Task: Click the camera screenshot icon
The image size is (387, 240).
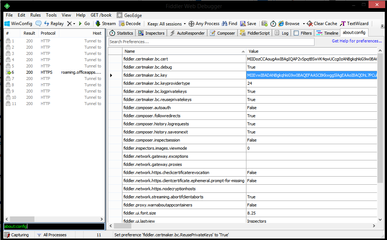Action: pyautogui.click(x=264, y=24)
